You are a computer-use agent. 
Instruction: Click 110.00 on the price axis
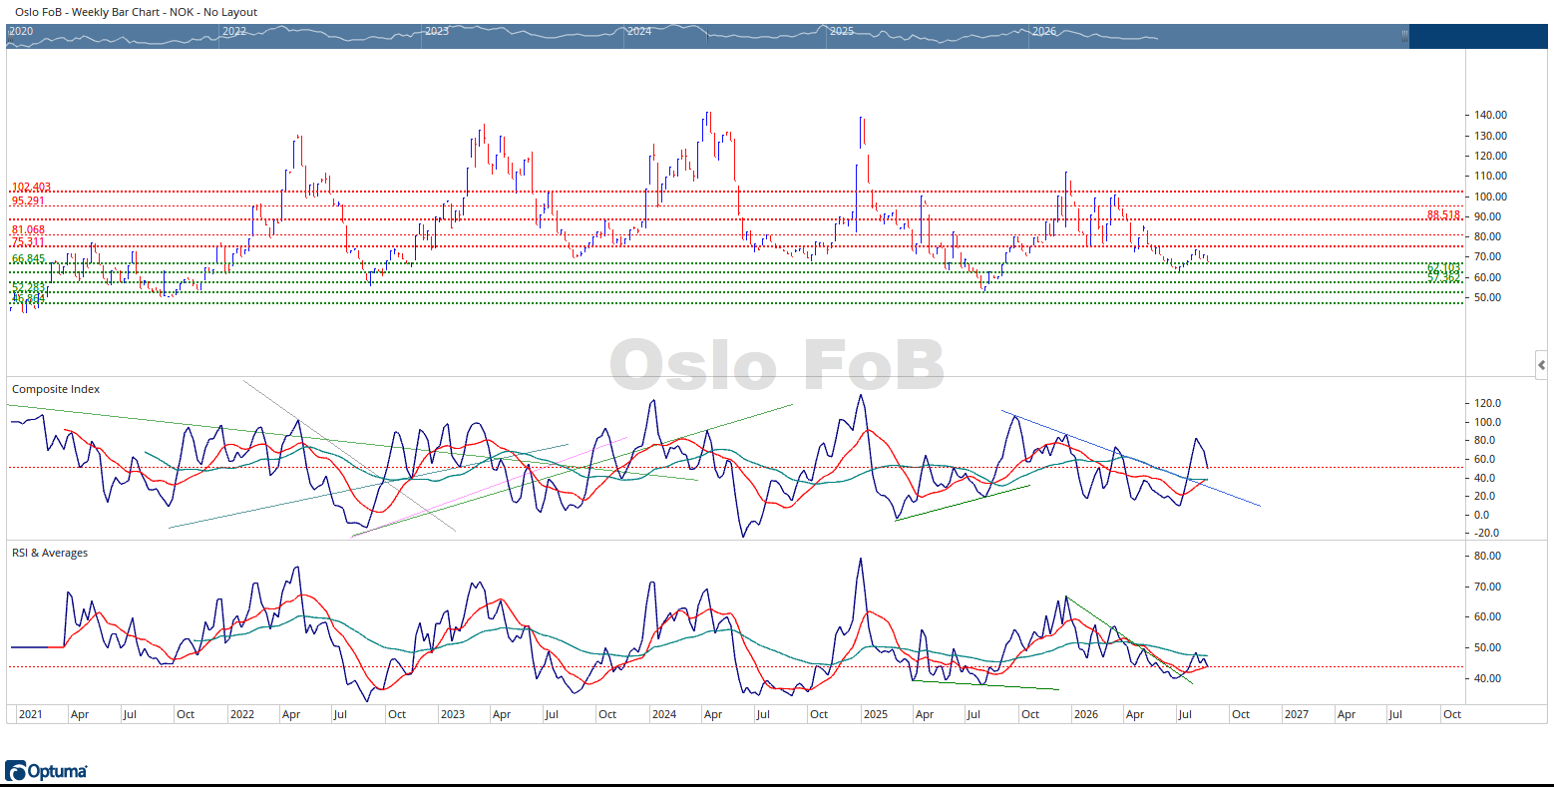[1490, 176]
